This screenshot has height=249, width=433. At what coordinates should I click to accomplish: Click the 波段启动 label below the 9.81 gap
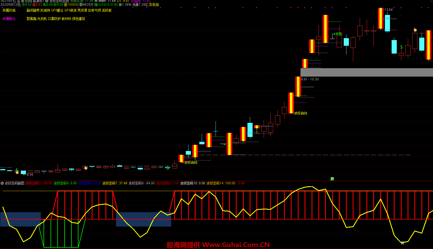click(x=301, y=113)
